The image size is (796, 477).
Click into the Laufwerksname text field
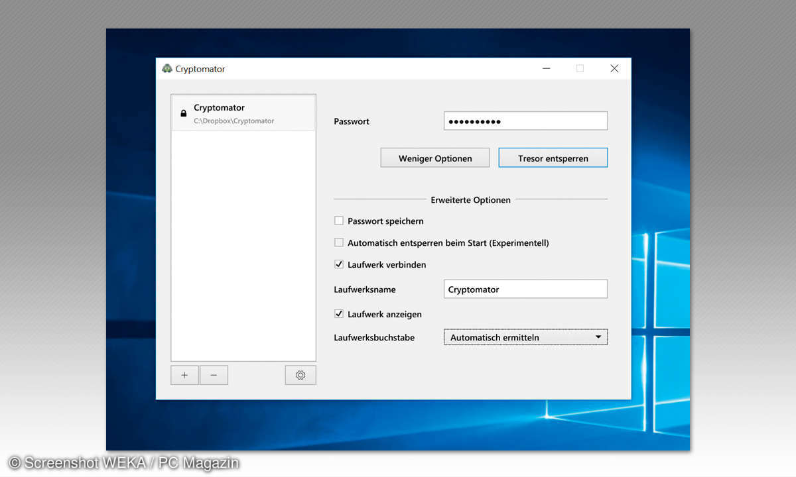point(525,290)
